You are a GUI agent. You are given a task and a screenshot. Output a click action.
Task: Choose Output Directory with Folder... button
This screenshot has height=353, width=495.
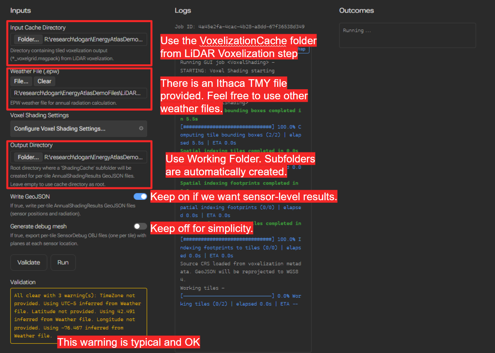[28, 157]
